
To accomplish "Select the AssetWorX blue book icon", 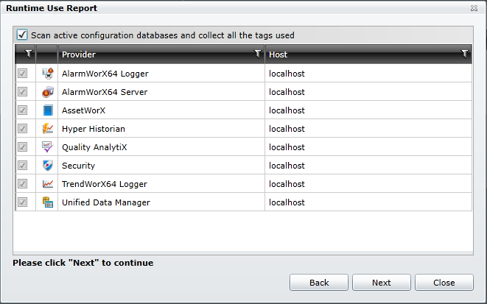I will pos(47,110).
